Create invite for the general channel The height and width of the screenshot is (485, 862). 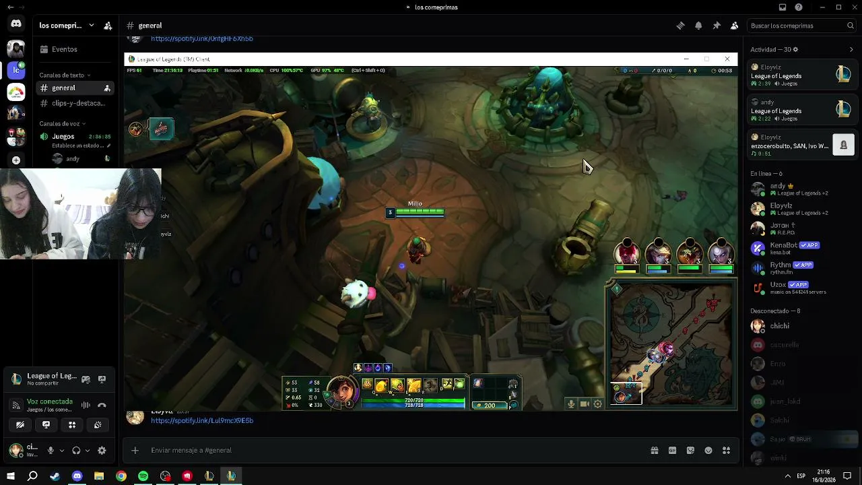pos(107,88)
